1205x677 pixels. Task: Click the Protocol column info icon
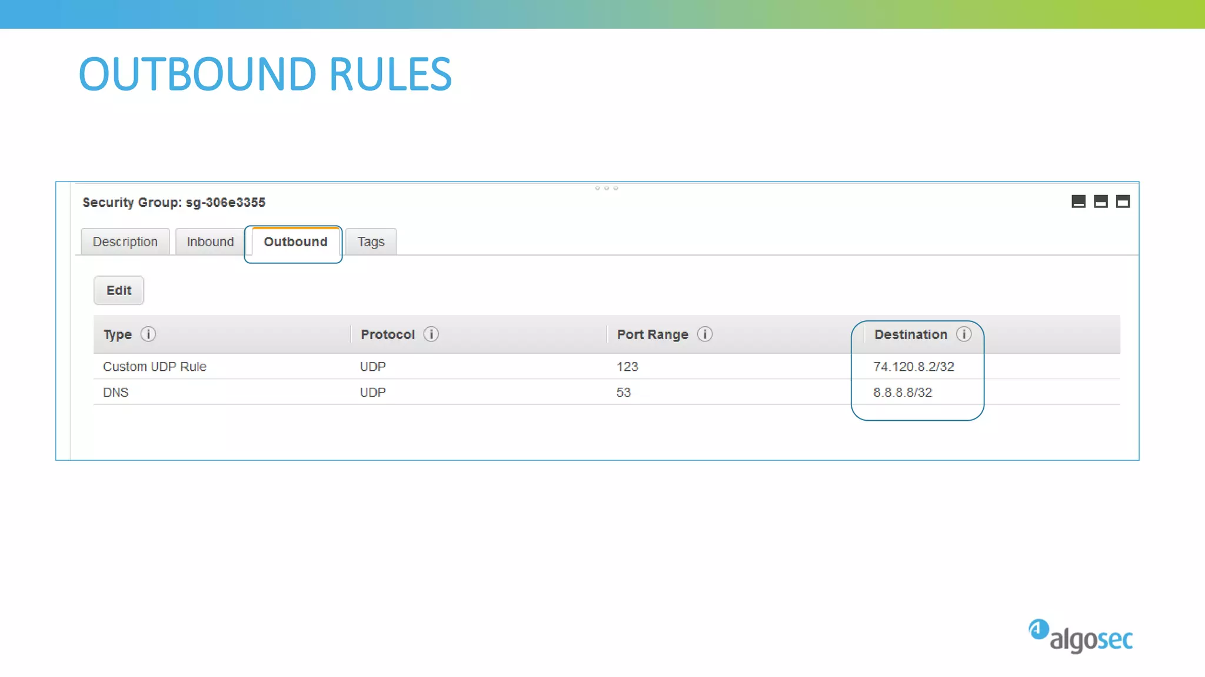point(431,334)
